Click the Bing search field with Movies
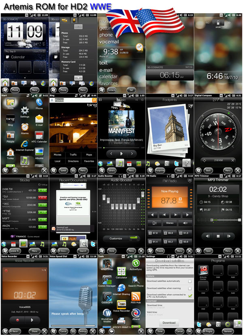Viewport: 243px width, 336px height. (x=70, y=100)
